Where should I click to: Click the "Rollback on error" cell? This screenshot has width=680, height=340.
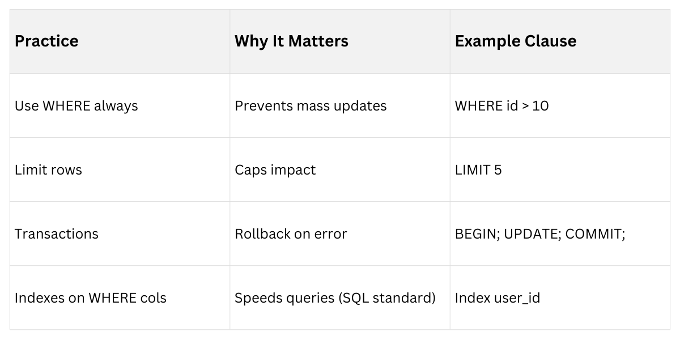[290, 234]
